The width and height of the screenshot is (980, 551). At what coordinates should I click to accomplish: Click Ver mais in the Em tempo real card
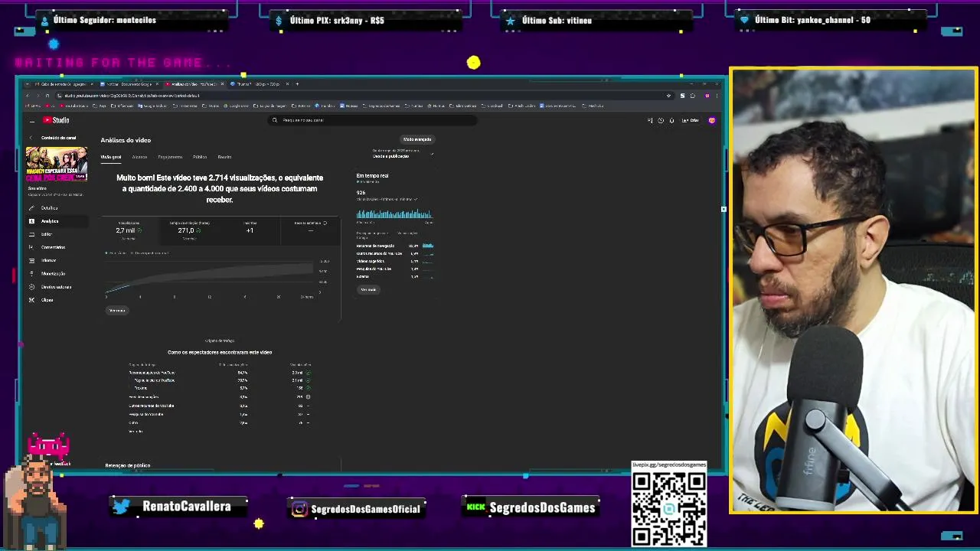(x=368, y=290)
